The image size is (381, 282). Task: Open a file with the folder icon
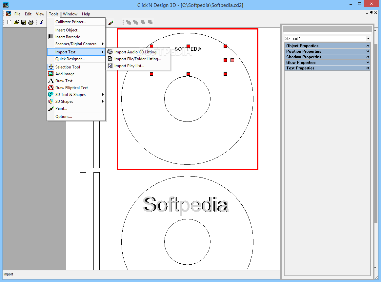[16, 22]
